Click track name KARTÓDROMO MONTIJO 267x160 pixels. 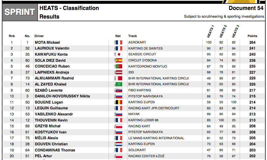[x=147, y=66]
